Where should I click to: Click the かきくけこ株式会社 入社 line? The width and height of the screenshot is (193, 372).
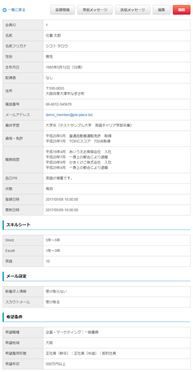(78, 162)
